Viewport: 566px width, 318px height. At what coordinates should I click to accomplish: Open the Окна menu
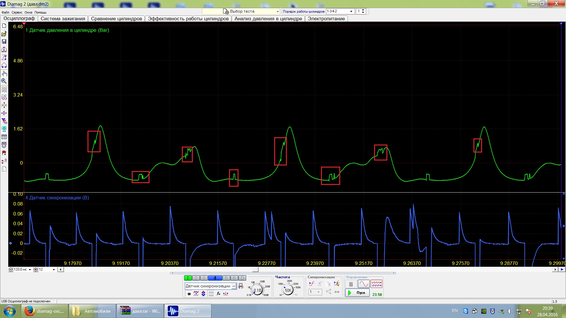tap(28, 12)
